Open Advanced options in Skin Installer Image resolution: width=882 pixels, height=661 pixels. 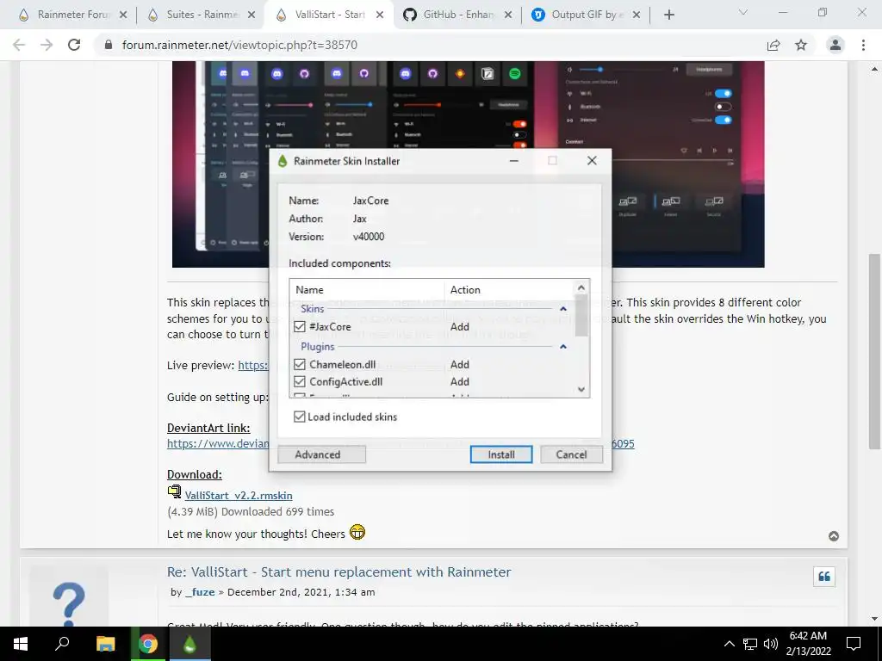click(322, 454)
